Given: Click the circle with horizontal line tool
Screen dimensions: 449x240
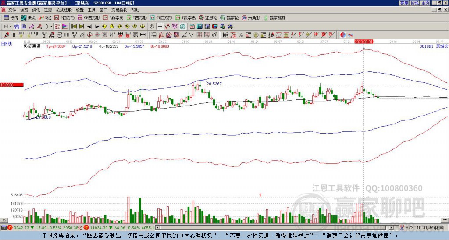Looking at the screenshot, I should [x=59, y=35].
